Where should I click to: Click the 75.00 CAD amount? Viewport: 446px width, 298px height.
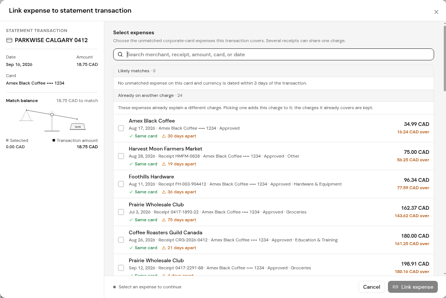pos(417,152)
